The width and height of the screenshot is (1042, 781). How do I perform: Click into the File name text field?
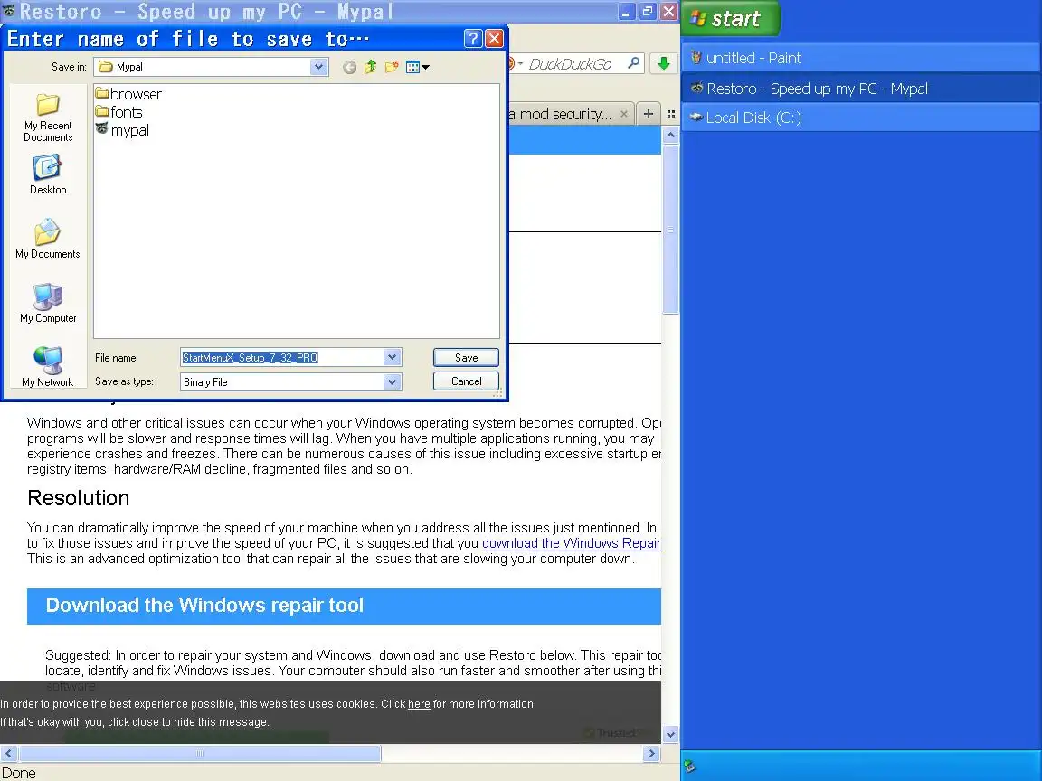(282, 357)
